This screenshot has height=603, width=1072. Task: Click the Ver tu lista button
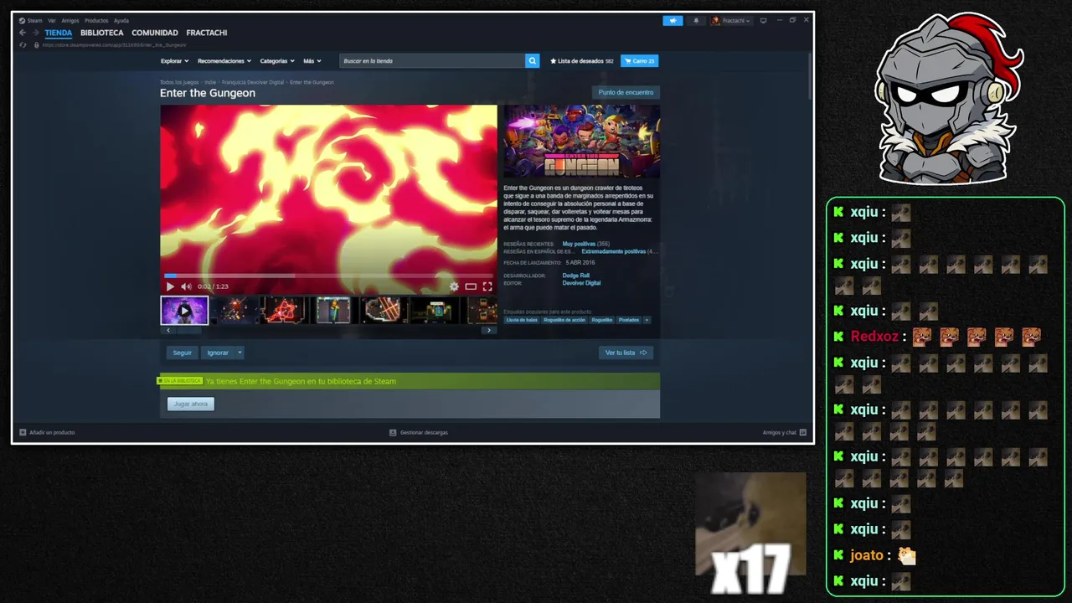(x=626, y=353)
